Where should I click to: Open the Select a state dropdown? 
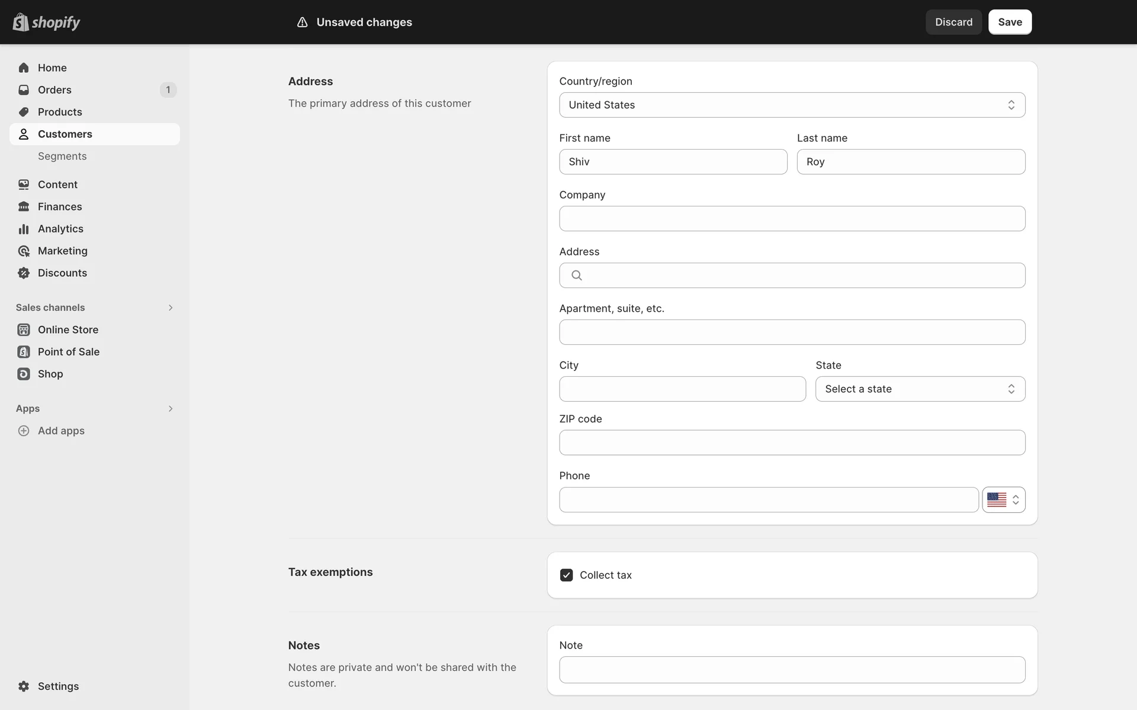(x=920, y=389)
